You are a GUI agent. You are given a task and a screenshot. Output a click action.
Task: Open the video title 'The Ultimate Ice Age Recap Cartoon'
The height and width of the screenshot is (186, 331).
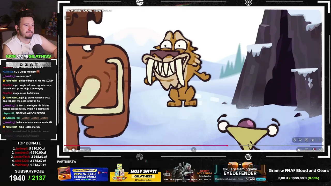click(x=89, y=11)
